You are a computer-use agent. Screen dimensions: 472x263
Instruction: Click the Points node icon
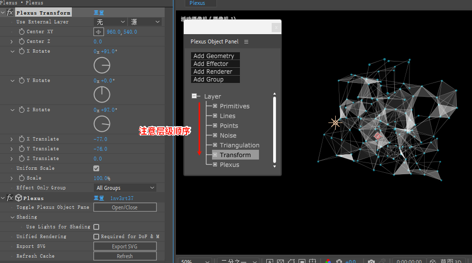pyautogui.click(x=215, y=125)
